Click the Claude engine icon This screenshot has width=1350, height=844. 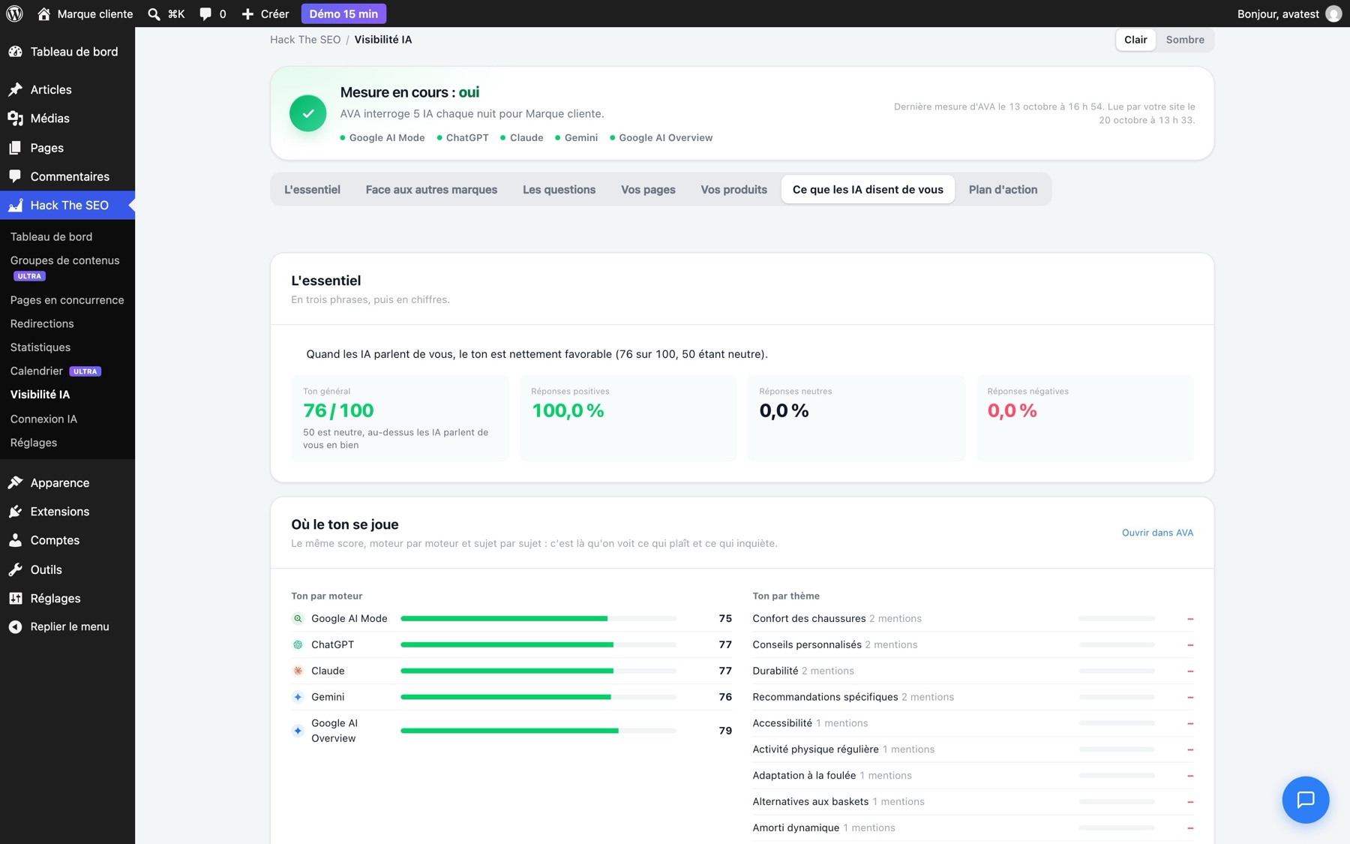coord(298,671)
